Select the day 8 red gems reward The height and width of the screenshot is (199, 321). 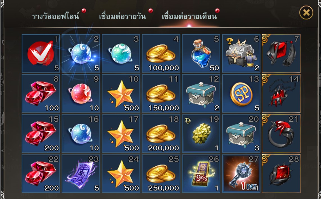click(x=41, y=94)
